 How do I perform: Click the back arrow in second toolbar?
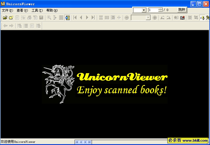pos(5,26)
